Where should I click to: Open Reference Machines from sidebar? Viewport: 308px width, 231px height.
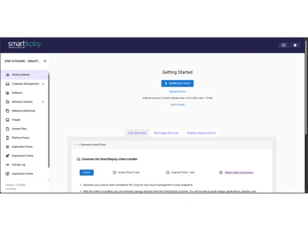point(24,111)
